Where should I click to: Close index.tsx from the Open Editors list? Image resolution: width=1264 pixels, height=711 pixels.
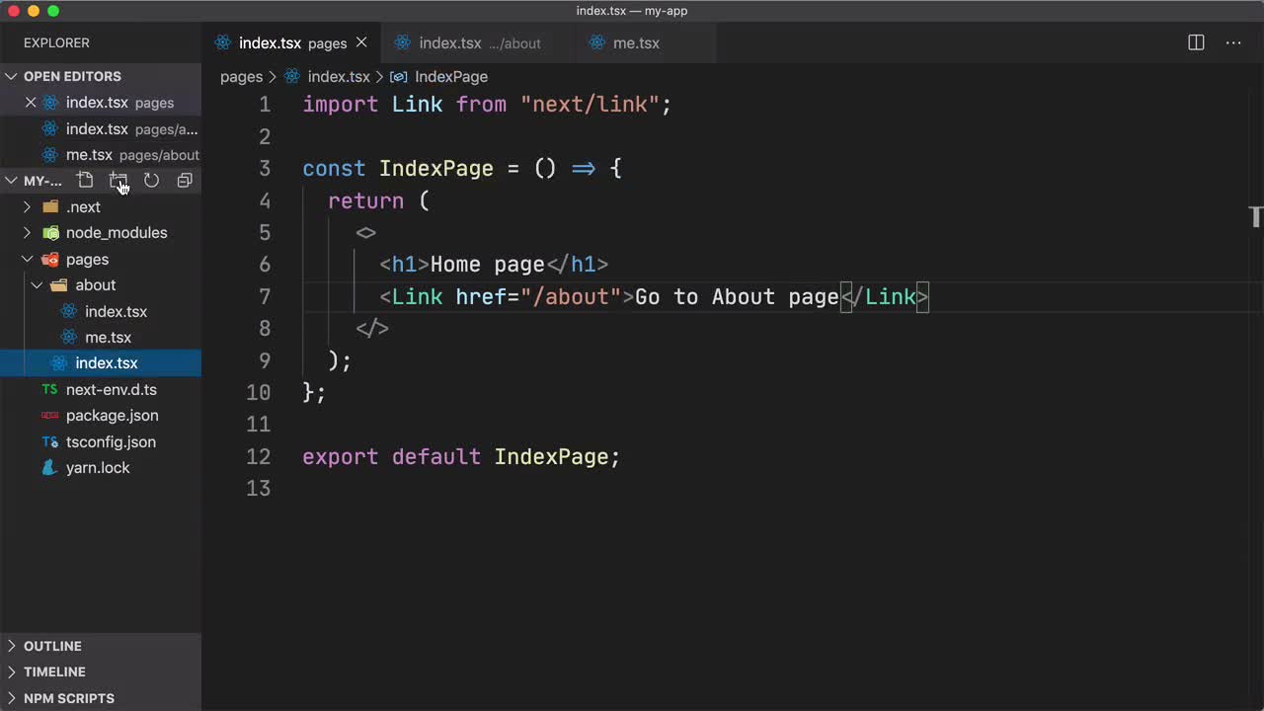[31, 102]
